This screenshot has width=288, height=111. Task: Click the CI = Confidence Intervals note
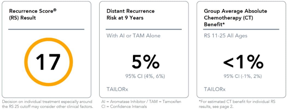point(124,106)
